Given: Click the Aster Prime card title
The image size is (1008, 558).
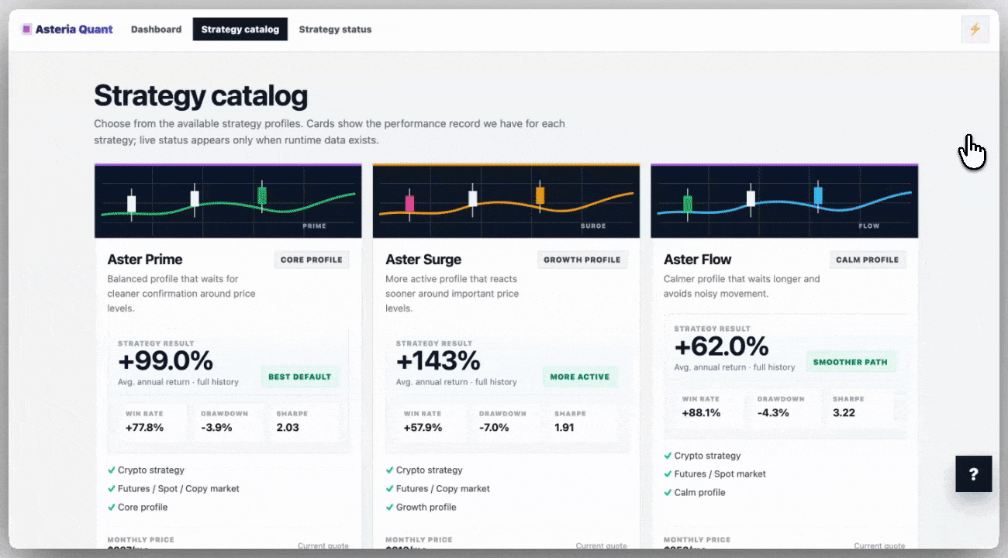Looking at the screenshot, I should pyautogui.click(x=145, y=260).
